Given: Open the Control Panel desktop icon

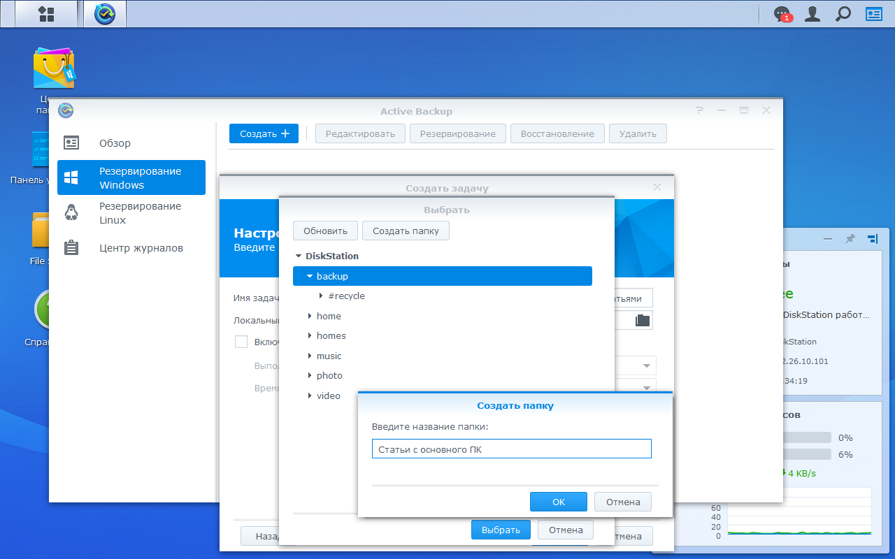Looking at the screenshot, I should point(40,150).
